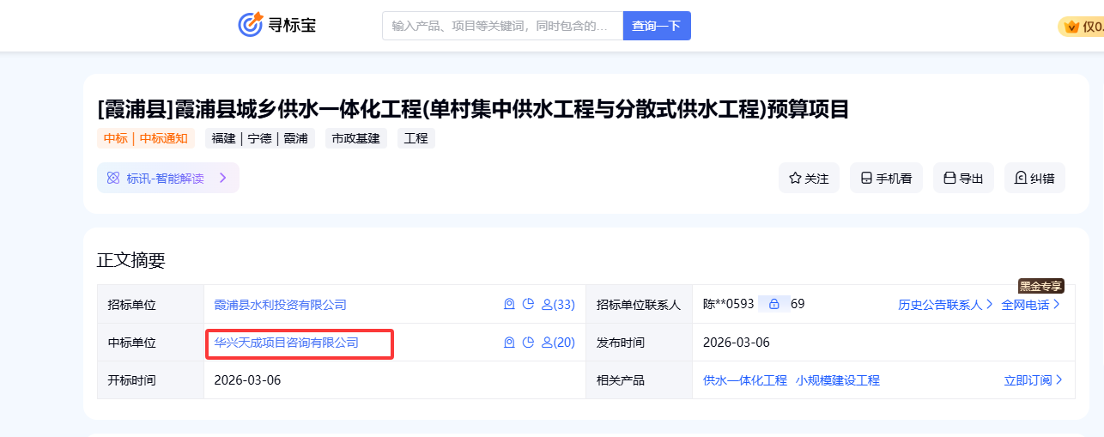Click the 相关产品 label cell
The height and width of the screenshot is (437, 1104).
coord(639,380)
